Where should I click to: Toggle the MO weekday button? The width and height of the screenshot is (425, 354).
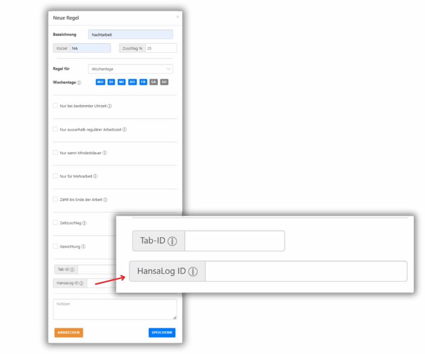[x=100, y=82]
